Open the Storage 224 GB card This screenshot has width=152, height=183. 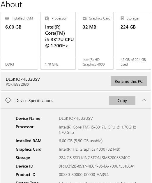tap(133, 41)
